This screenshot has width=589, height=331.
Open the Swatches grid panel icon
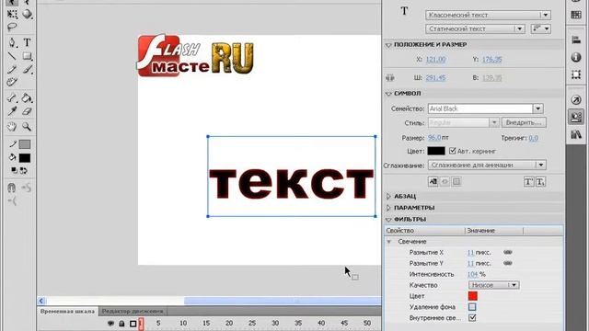click(576, 15)
